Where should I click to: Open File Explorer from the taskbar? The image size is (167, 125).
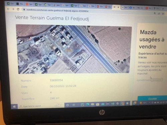pos(93,104)
